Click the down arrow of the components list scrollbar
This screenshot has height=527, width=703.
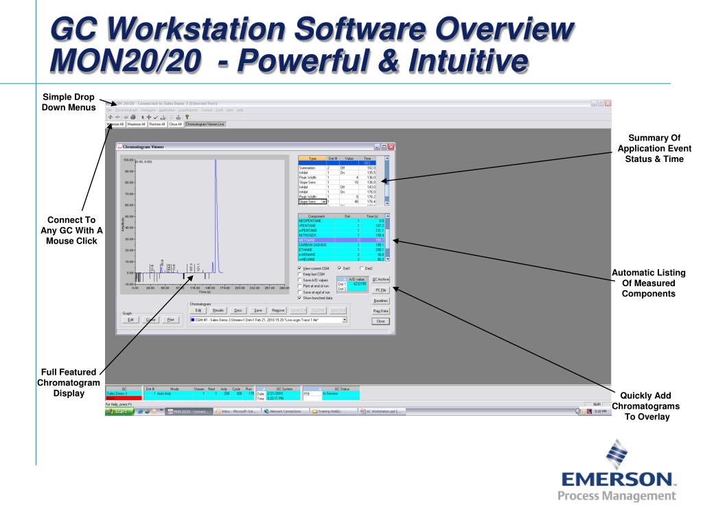click(x=387, y=259)
